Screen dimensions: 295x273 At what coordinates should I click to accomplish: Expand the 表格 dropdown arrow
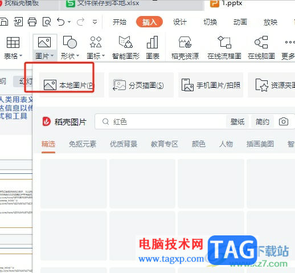coord(21,56)
